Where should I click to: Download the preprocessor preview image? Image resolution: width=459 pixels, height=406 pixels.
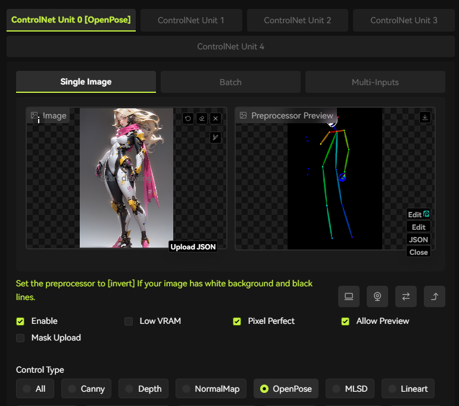pos(425,117)
